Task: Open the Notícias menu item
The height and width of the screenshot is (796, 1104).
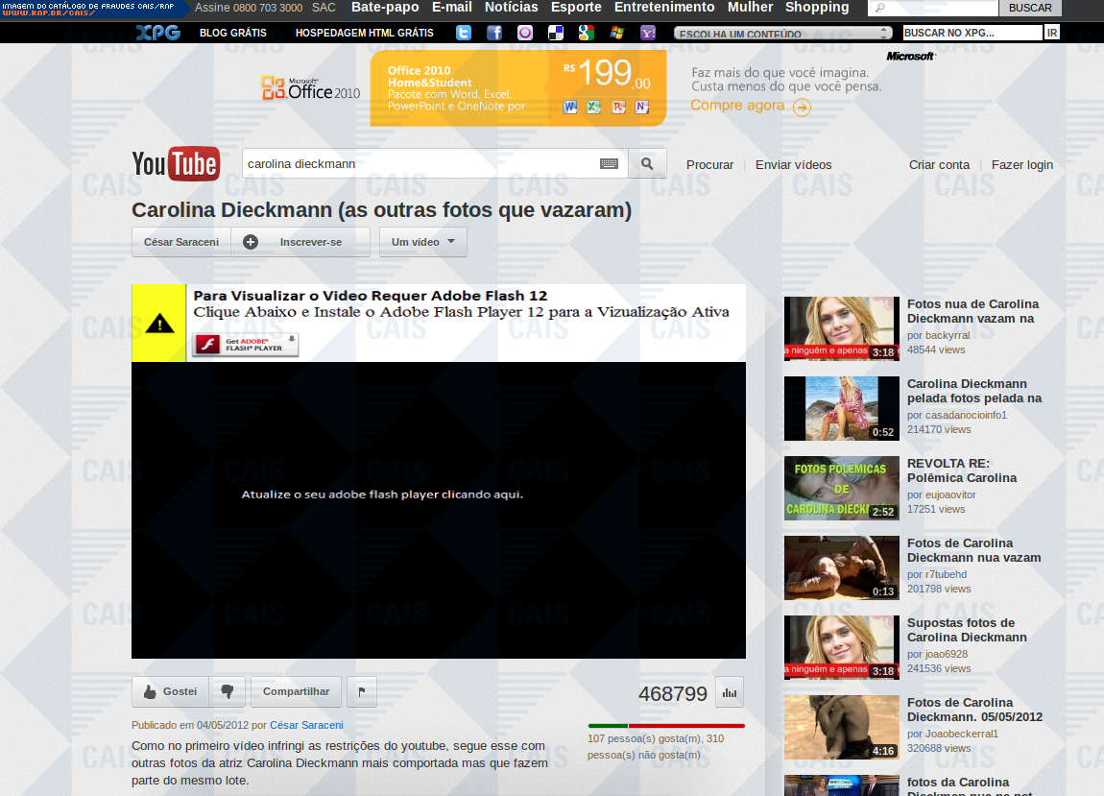Action: (511, 8)
